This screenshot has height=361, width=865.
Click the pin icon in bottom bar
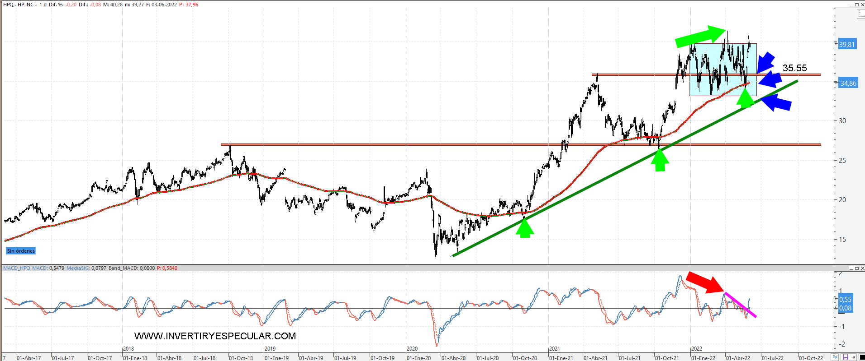[853, 357]
